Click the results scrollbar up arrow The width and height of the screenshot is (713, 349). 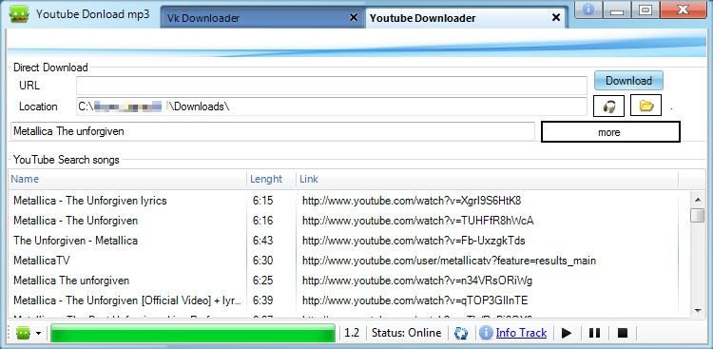coord(697,199)
